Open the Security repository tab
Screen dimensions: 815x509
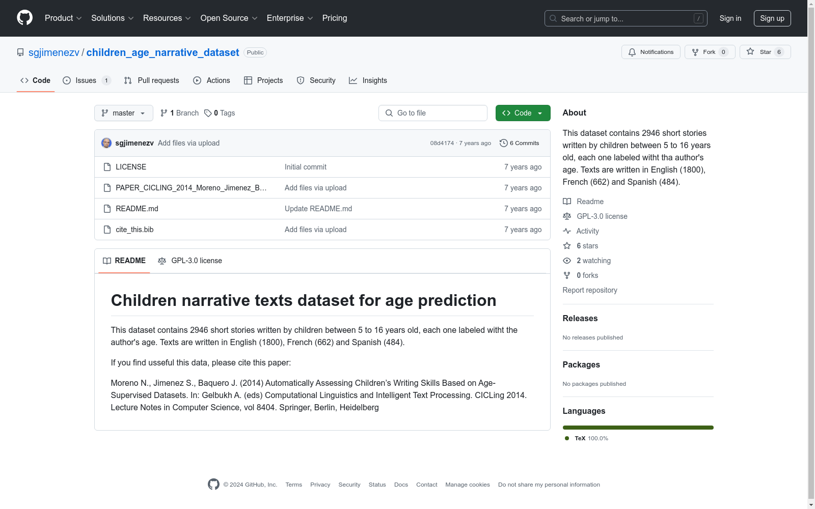(316, 80)
